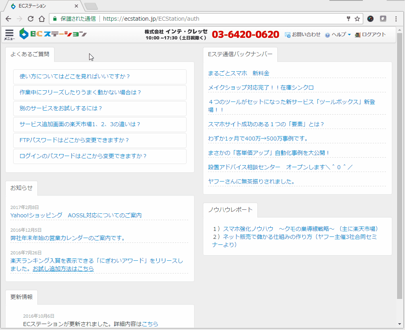The image size is (405, 330).
Task: Open わずか1ヶ月で400万→500万事例です。 link
Action: click(x=259, y=139)
